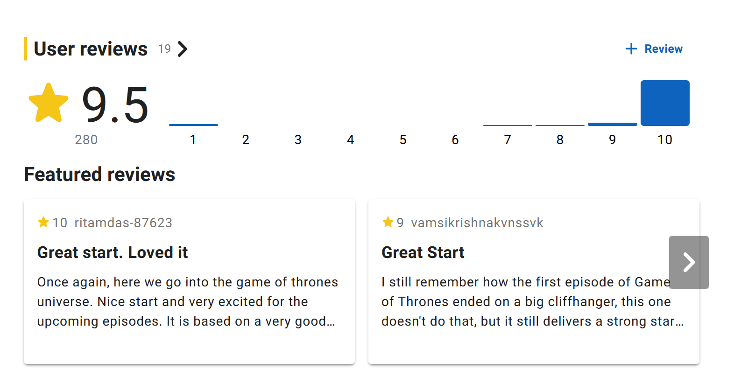Advance featured reviews with next arrow
Viewport: 734px width, 383px height.
tap(688, 262)
